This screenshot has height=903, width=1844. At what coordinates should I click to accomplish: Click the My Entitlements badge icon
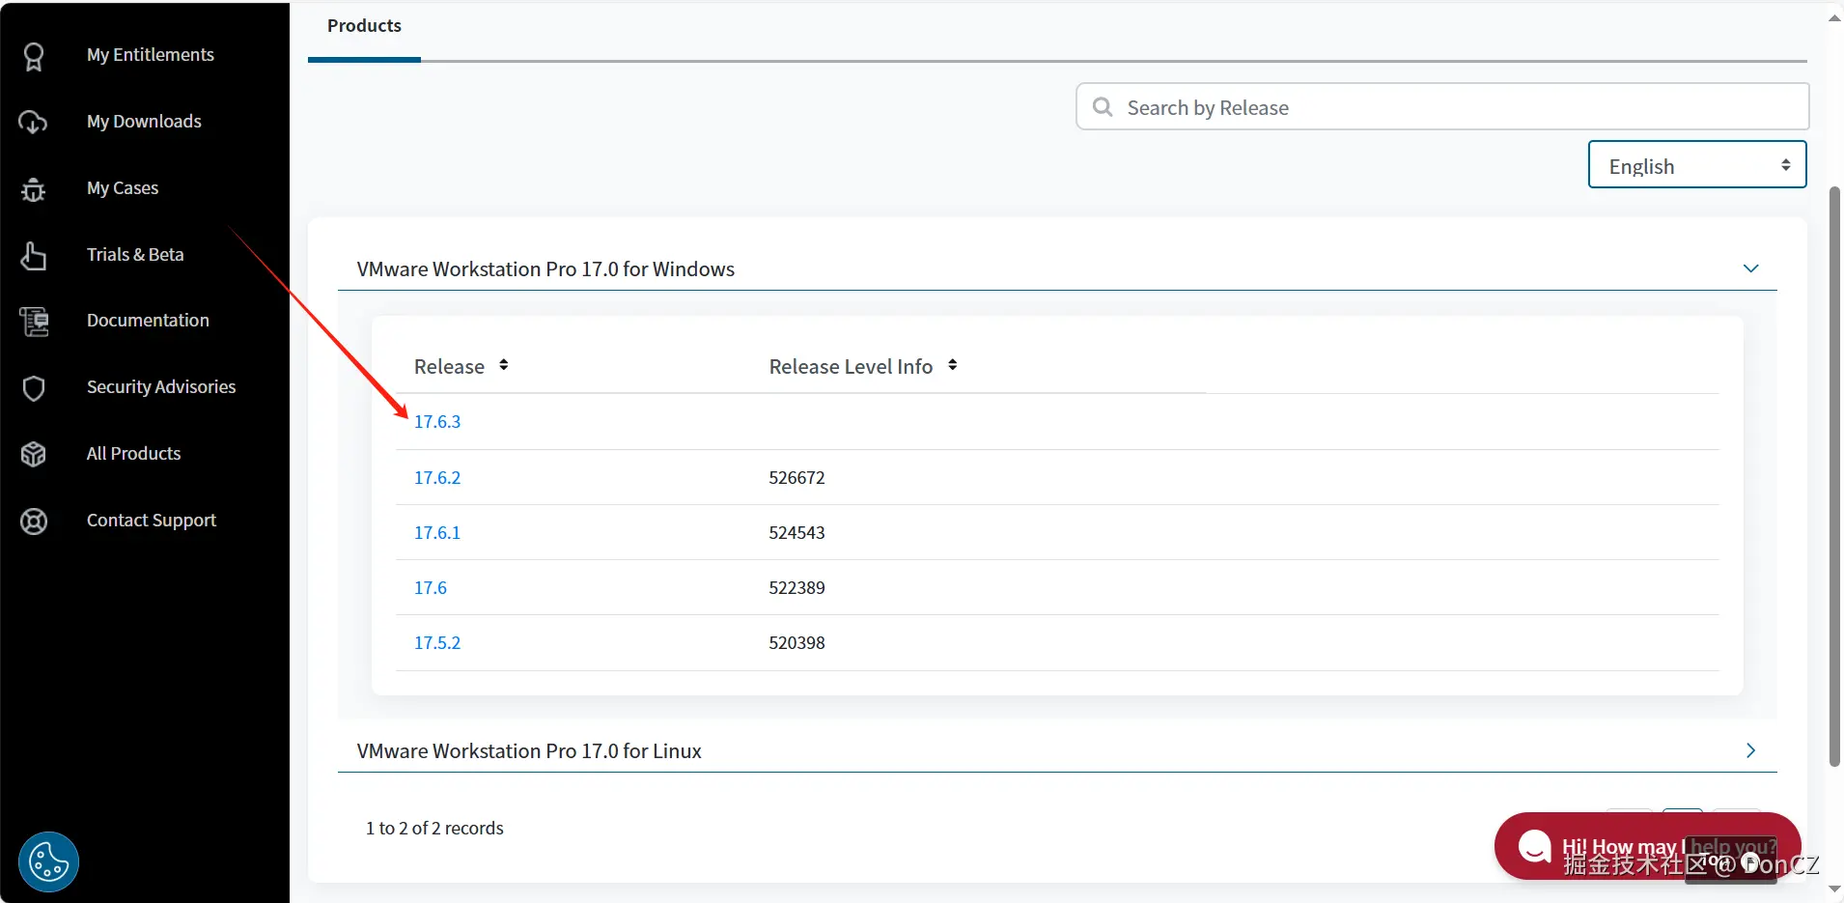(34, 56)
